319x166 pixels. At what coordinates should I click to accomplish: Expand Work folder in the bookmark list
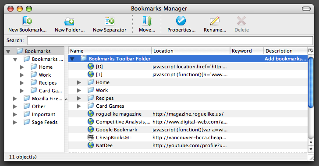coord(79,90)
